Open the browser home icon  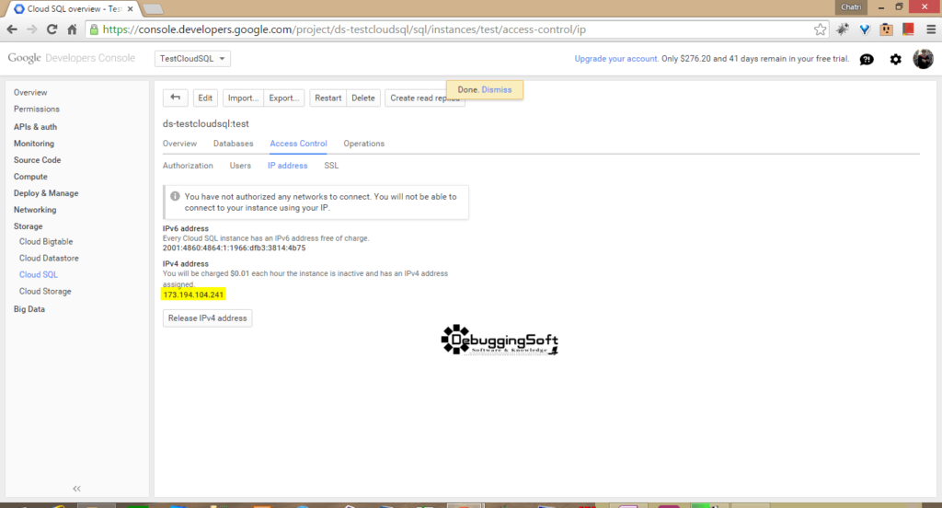pyautogui.click(x=72, y=29)
